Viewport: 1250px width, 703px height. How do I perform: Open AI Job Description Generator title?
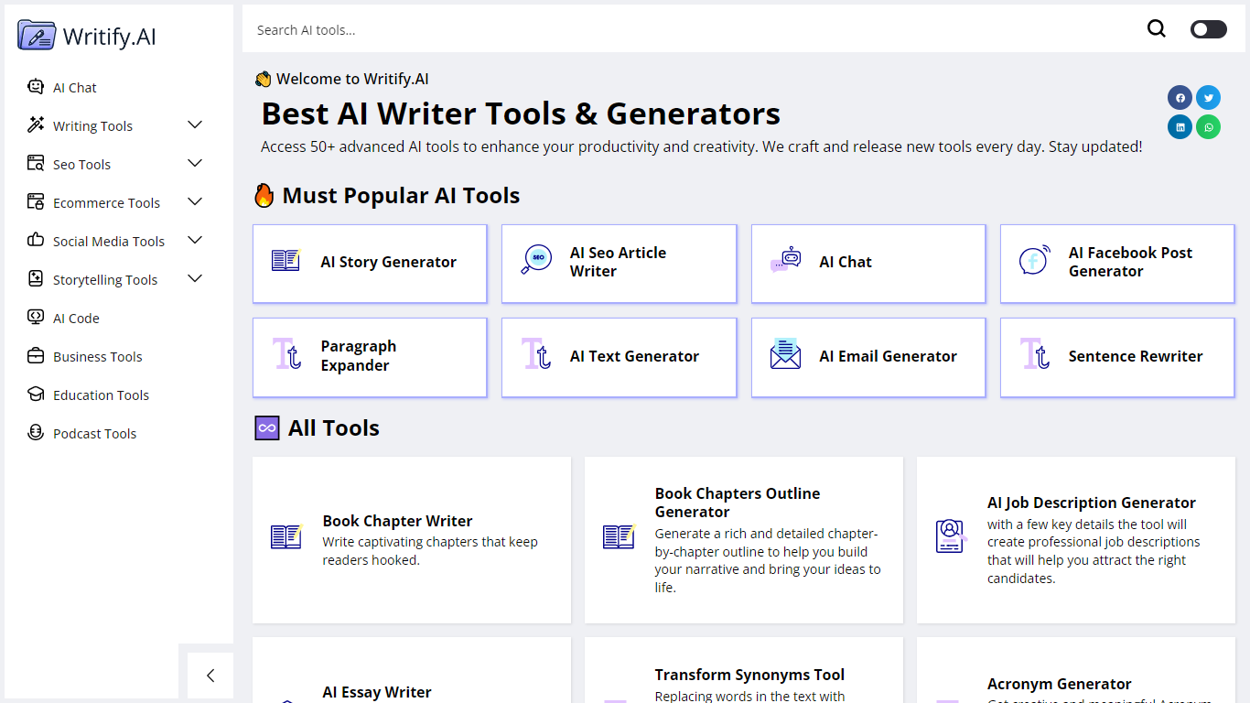point(1092,503)
